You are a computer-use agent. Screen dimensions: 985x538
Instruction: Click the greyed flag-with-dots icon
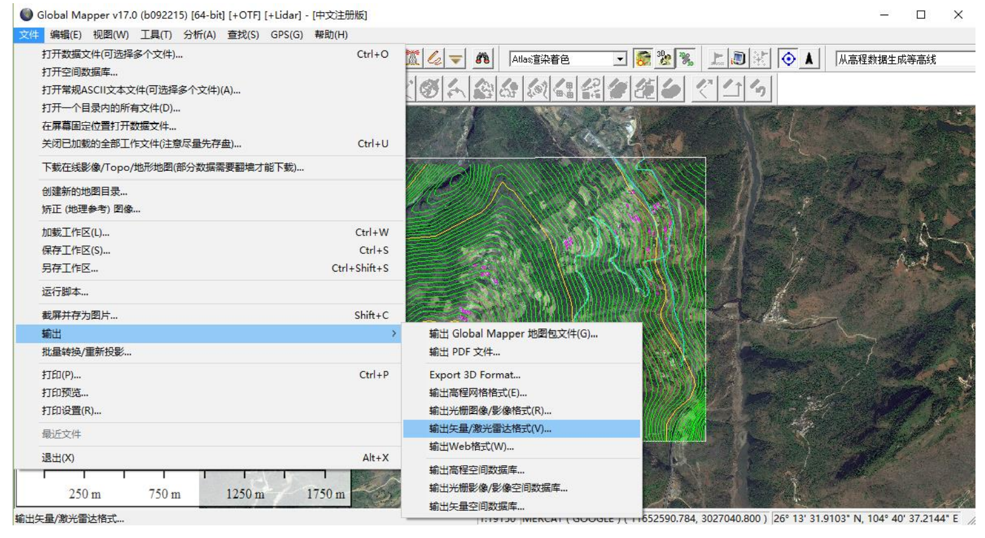[x=760, y=59]
